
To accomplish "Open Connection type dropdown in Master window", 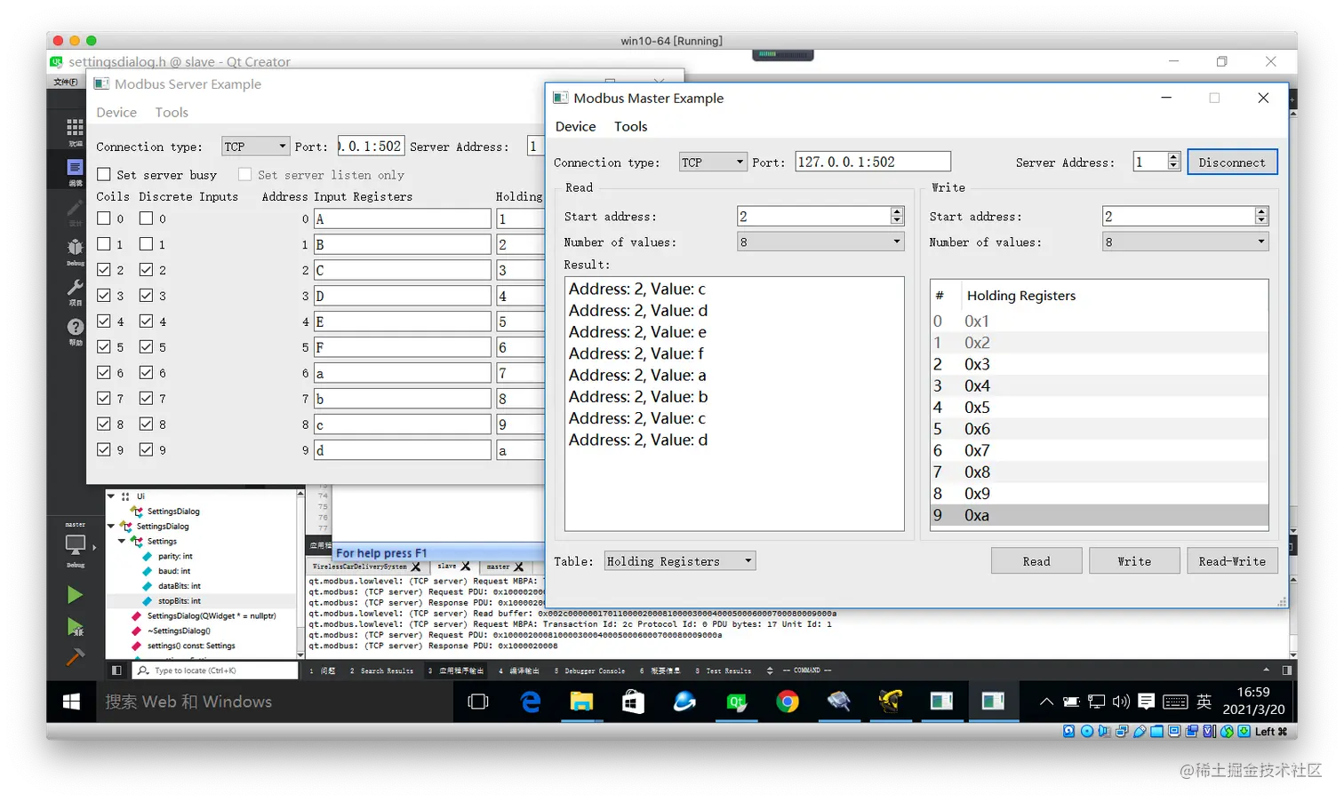I will click(x=712, y=162).
